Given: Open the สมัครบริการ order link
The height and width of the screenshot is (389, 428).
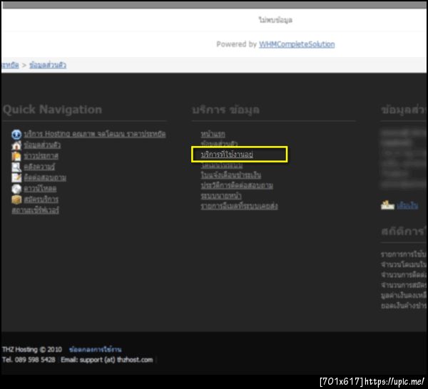Looking at the screenshot, I should [41, 199].
